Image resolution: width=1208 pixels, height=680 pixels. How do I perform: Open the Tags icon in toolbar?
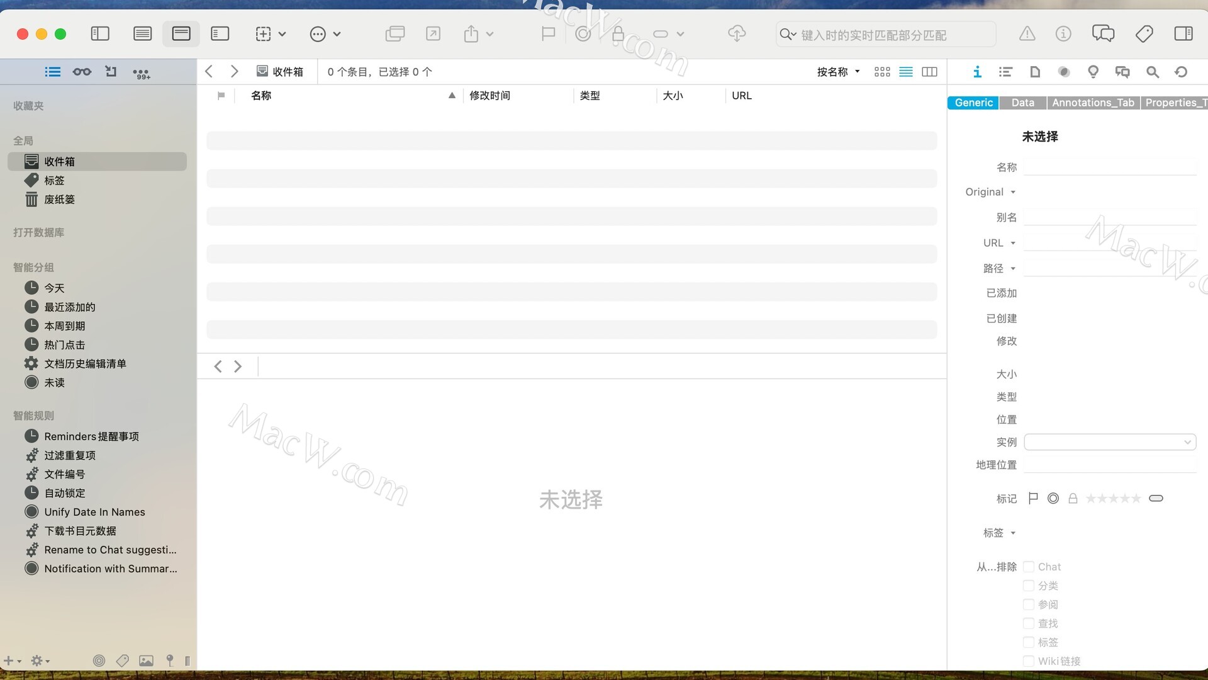1144,33
